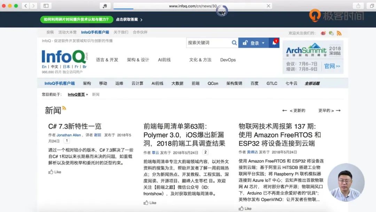Like the 物联网技术周报 article
Viewport: 376px width, 212px height.
[245, 209]
